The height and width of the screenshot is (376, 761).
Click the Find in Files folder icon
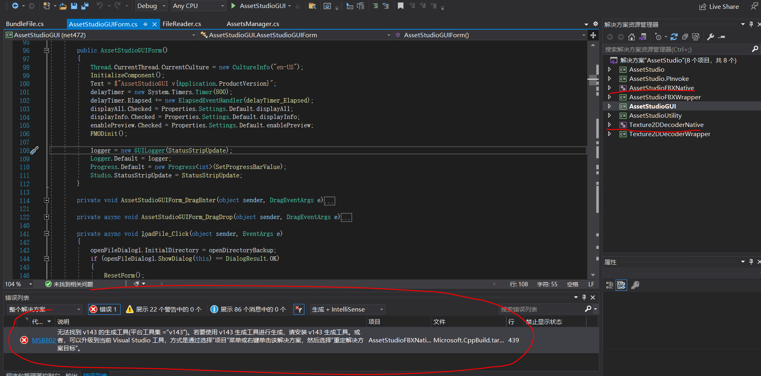point(312,6)
